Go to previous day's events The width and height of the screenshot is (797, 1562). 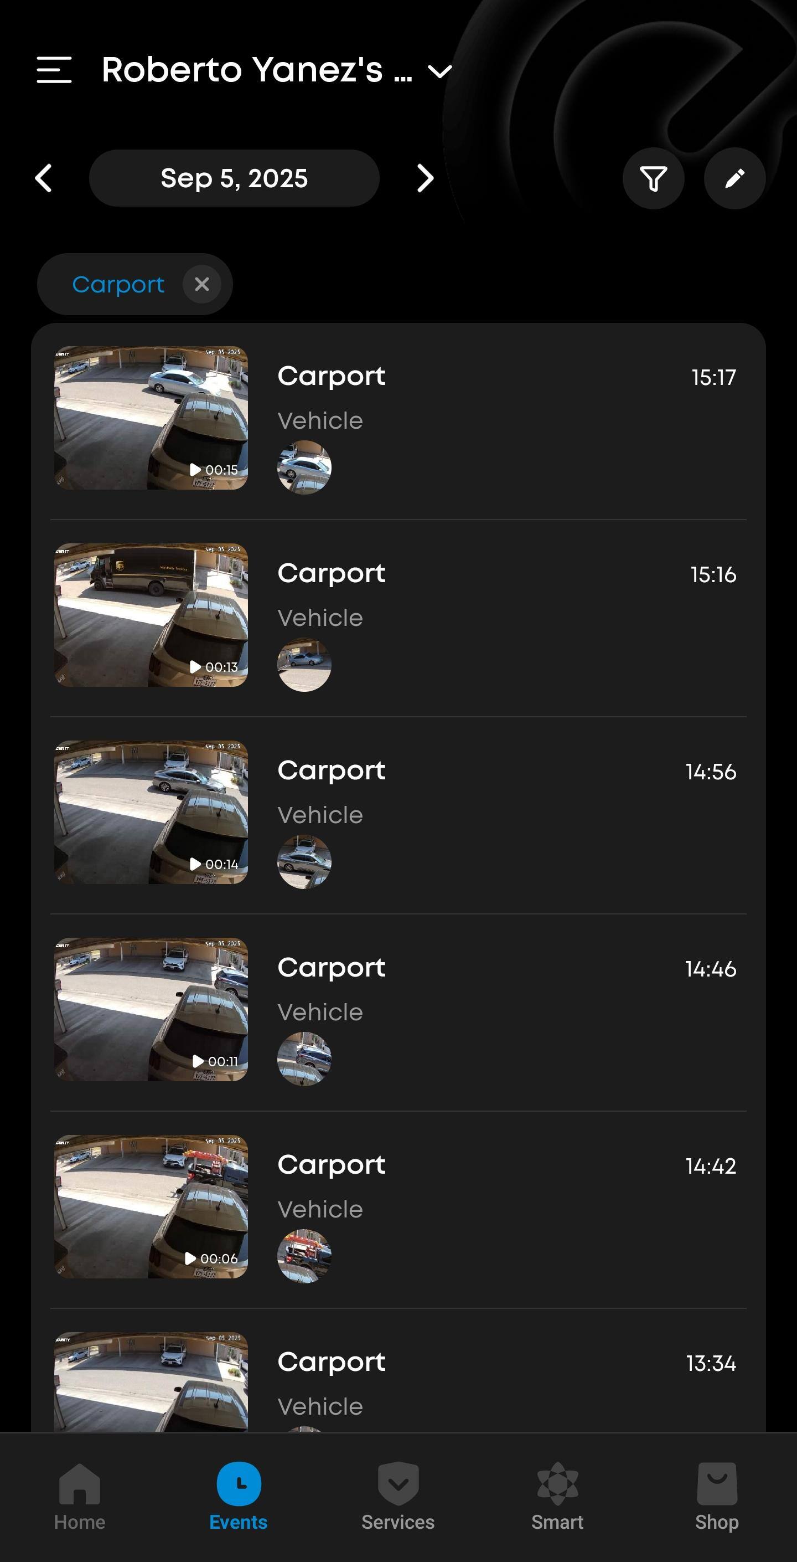(x=44, y=179)
